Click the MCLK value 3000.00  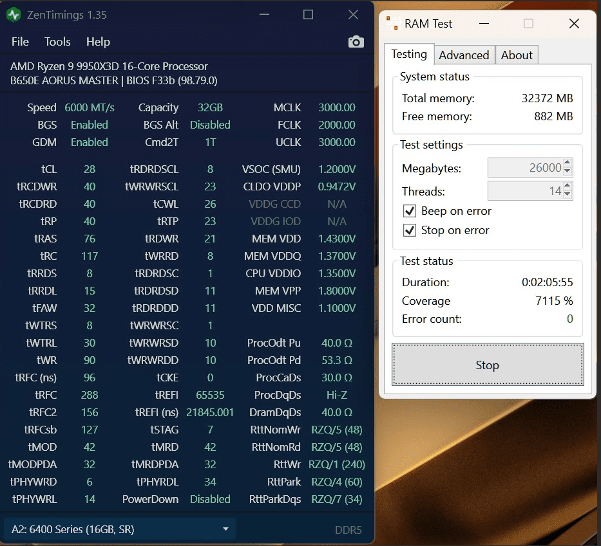click(336, 107)
